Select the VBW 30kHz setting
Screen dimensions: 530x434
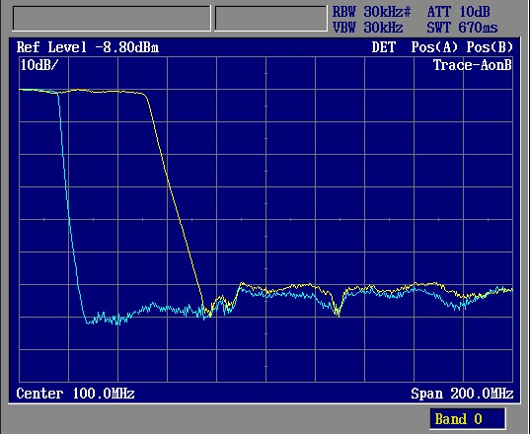368,28
